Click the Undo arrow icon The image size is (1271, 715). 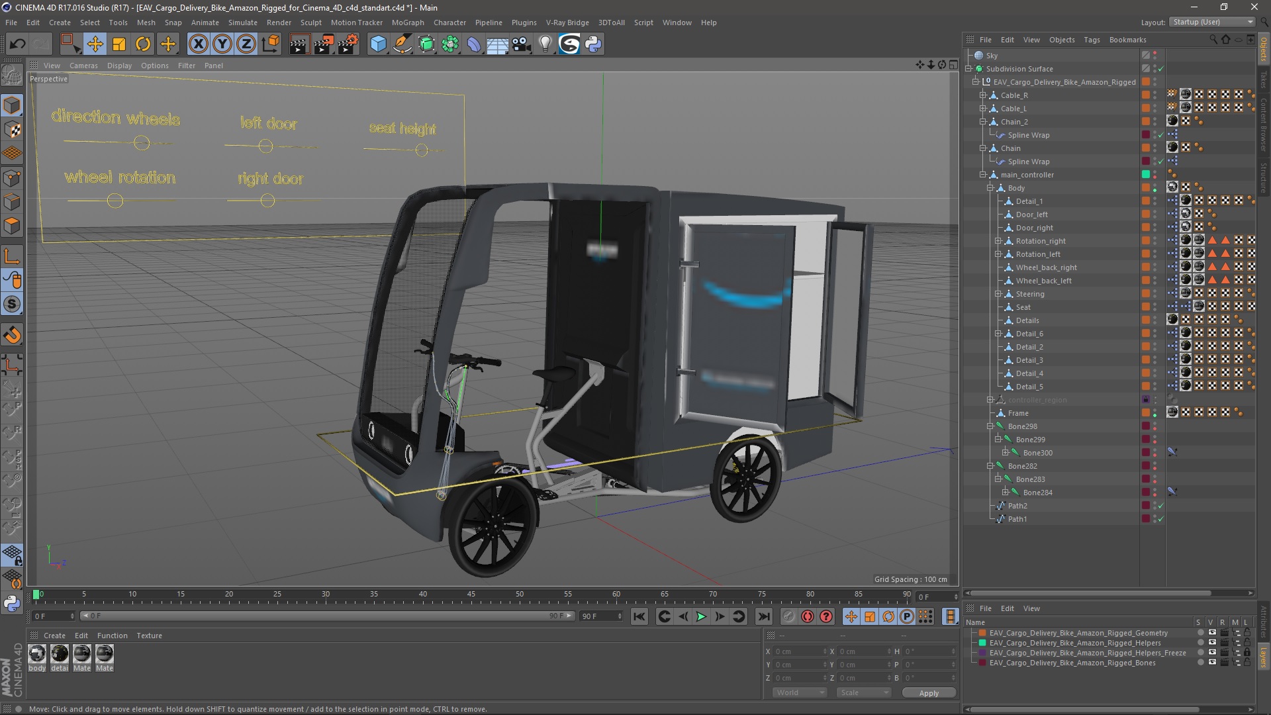pyautogui.click(x=18, y=44)
